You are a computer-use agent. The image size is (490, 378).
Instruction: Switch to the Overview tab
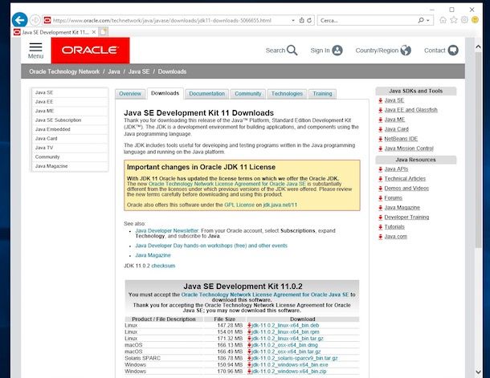130,94
